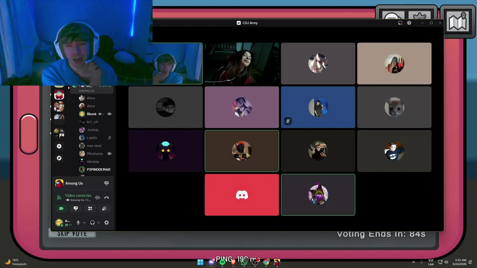The width and height of the screenshot is (477, 268).
Task: Click Skip Vote in Among Us
Action: coord(72,234)
